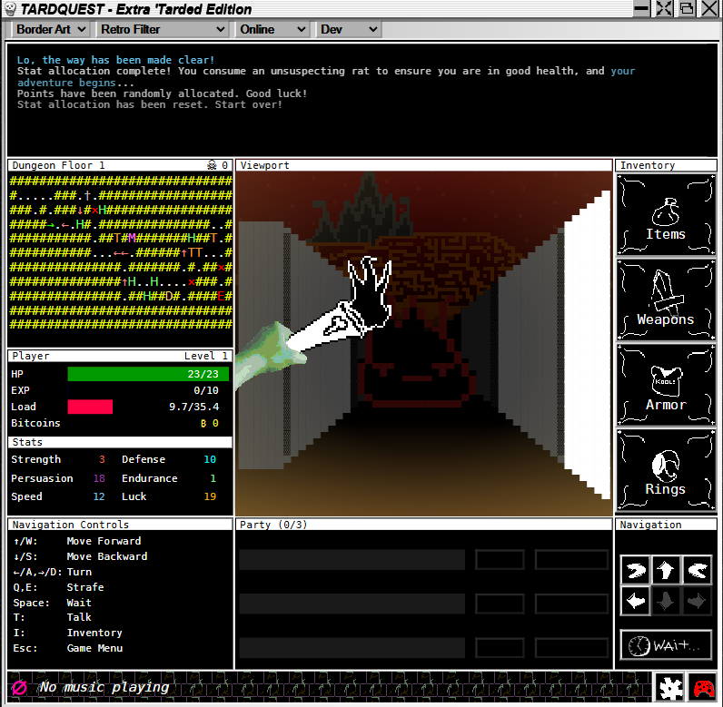Click the green HP bar

[x=143, y=374]
